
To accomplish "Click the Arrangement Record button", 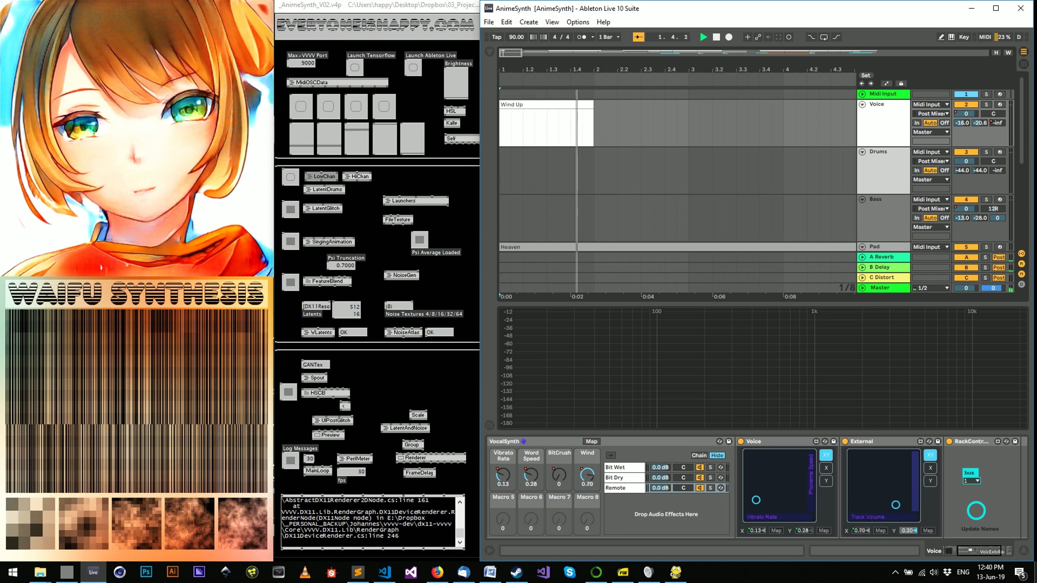I will click(x=729, y=37).
